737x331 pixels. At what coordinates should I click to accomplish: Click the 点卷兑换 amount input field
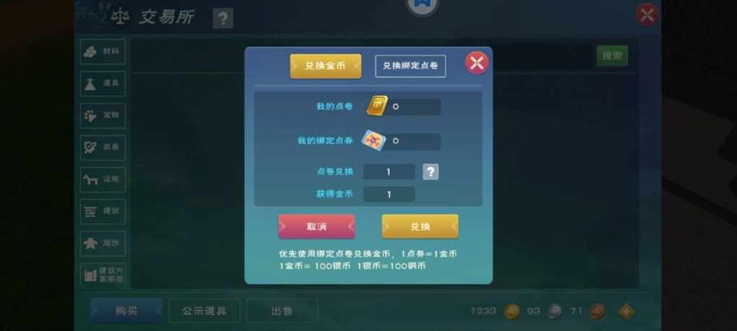[389, 172]
